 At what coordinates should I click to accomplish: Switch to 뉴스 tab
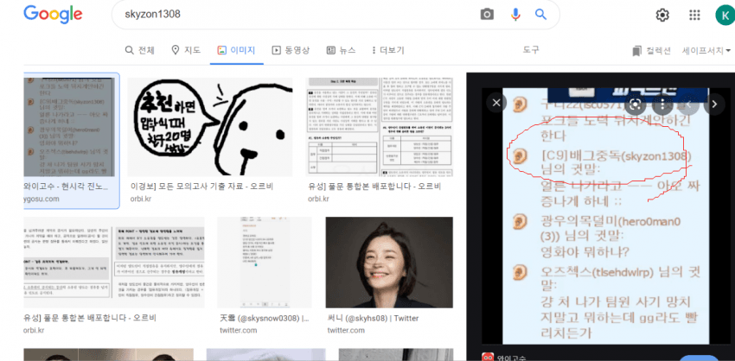coord(341,50)
